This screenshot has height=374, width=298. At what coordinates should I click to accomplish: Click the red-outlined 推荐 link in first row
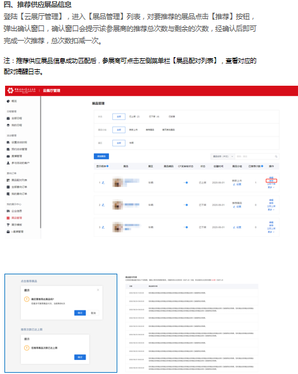pyautogui.click(x=271, y=181)
